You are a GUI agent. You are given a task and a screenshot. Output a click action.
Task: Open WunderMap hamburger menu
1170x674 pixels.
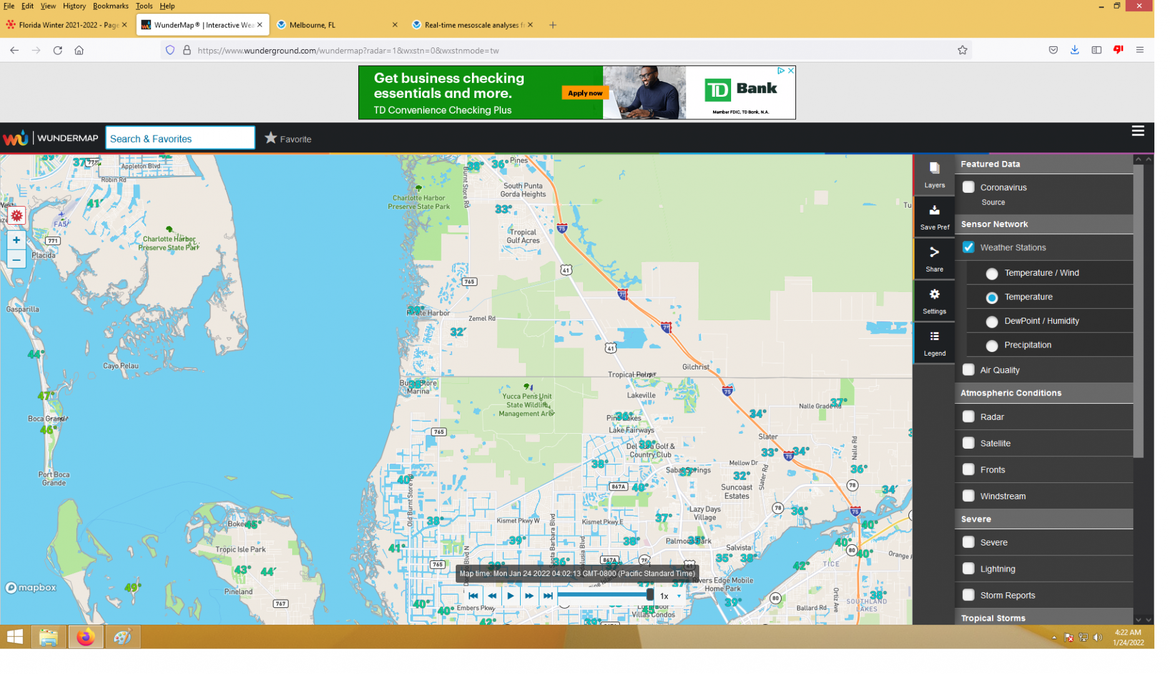point(1153,132)
